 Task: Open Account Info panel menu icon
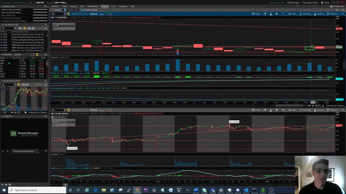point(45,6)
